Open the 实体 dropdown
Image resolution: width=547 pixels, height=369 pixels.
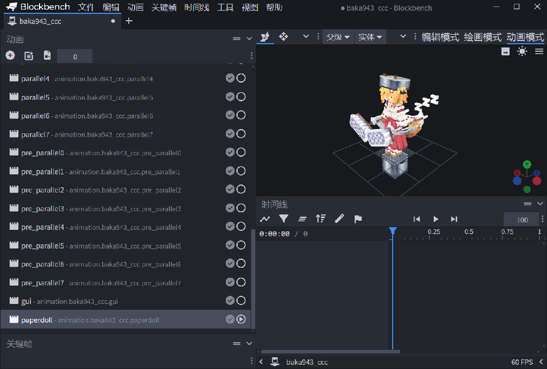point(370,37)
